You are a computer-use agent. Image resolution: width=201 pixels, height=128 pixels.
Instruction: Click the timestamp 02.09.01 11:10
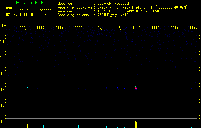point(19,15)
